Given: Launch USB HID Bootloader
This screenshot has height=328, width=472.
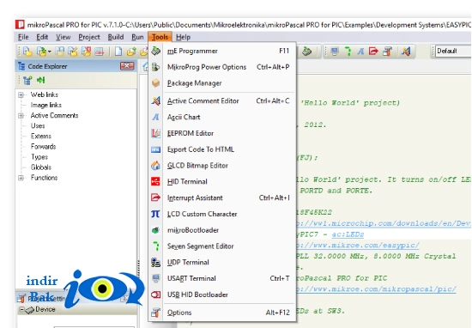Looking at the screenshot, I should click(222, 295).
